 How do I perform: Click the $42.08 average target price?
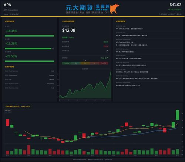69,30
